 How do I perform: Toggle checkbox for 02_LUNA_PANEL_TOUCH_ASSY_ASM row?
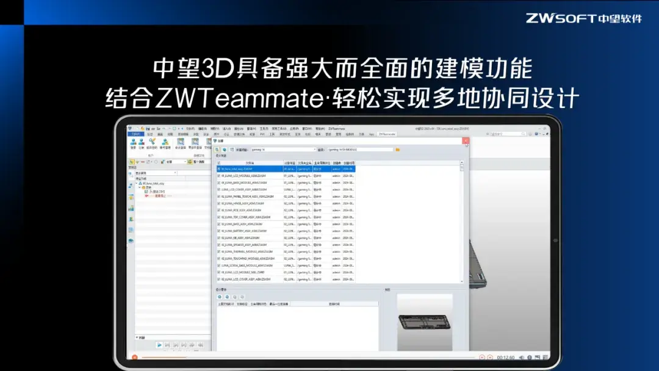(x=218, y=196)
